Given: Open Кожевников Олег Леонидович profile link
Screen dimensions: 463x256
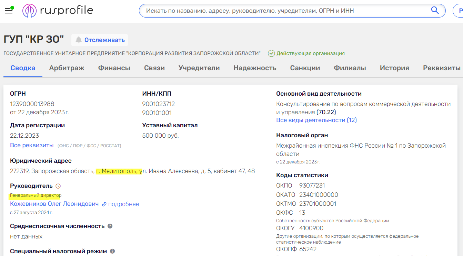Looking at the screenshot, I should [54, 204].
